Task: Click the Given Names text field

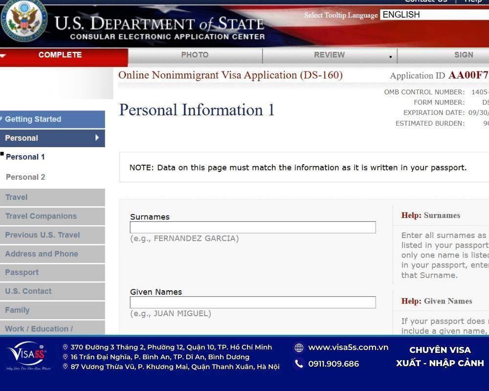Action: [x=252, y=302]
